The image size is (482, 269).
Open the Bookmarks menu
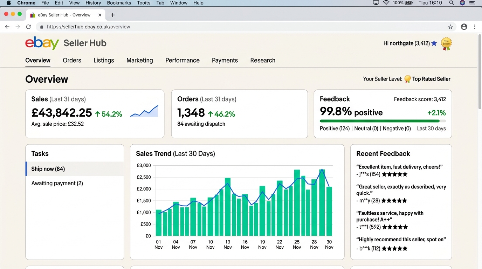coord(119,3)
